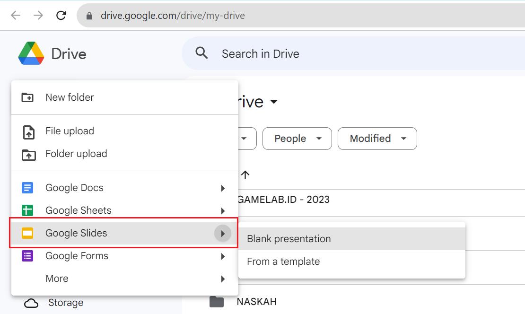Open the NASKAH folder icon
This screenshot has width=525, height=314.
[x=216, y=301]
